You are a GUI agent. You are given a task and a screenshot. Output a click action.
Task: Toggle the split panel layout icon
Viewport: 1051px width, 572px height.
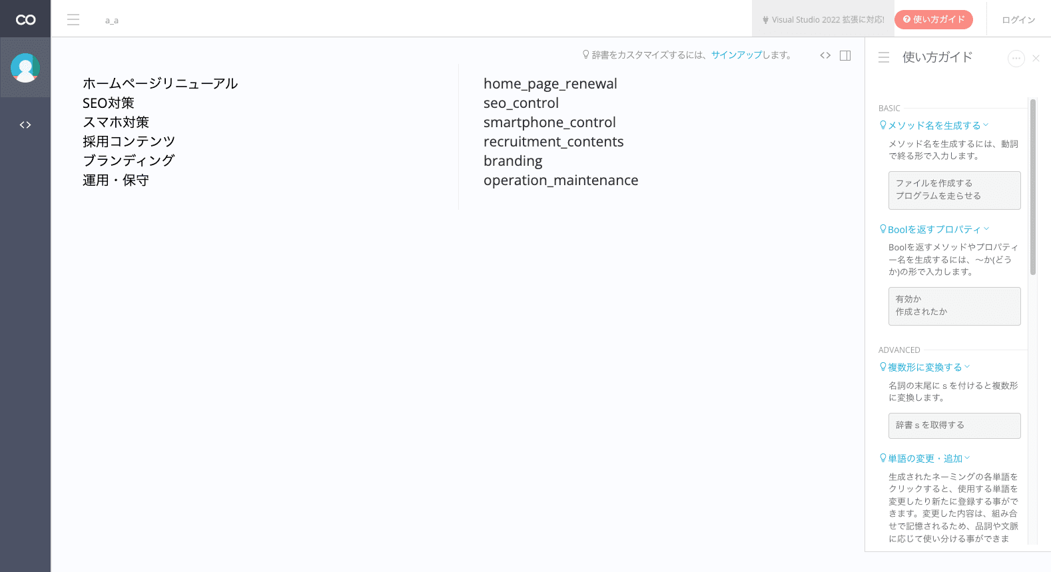(x=845, y=55)
